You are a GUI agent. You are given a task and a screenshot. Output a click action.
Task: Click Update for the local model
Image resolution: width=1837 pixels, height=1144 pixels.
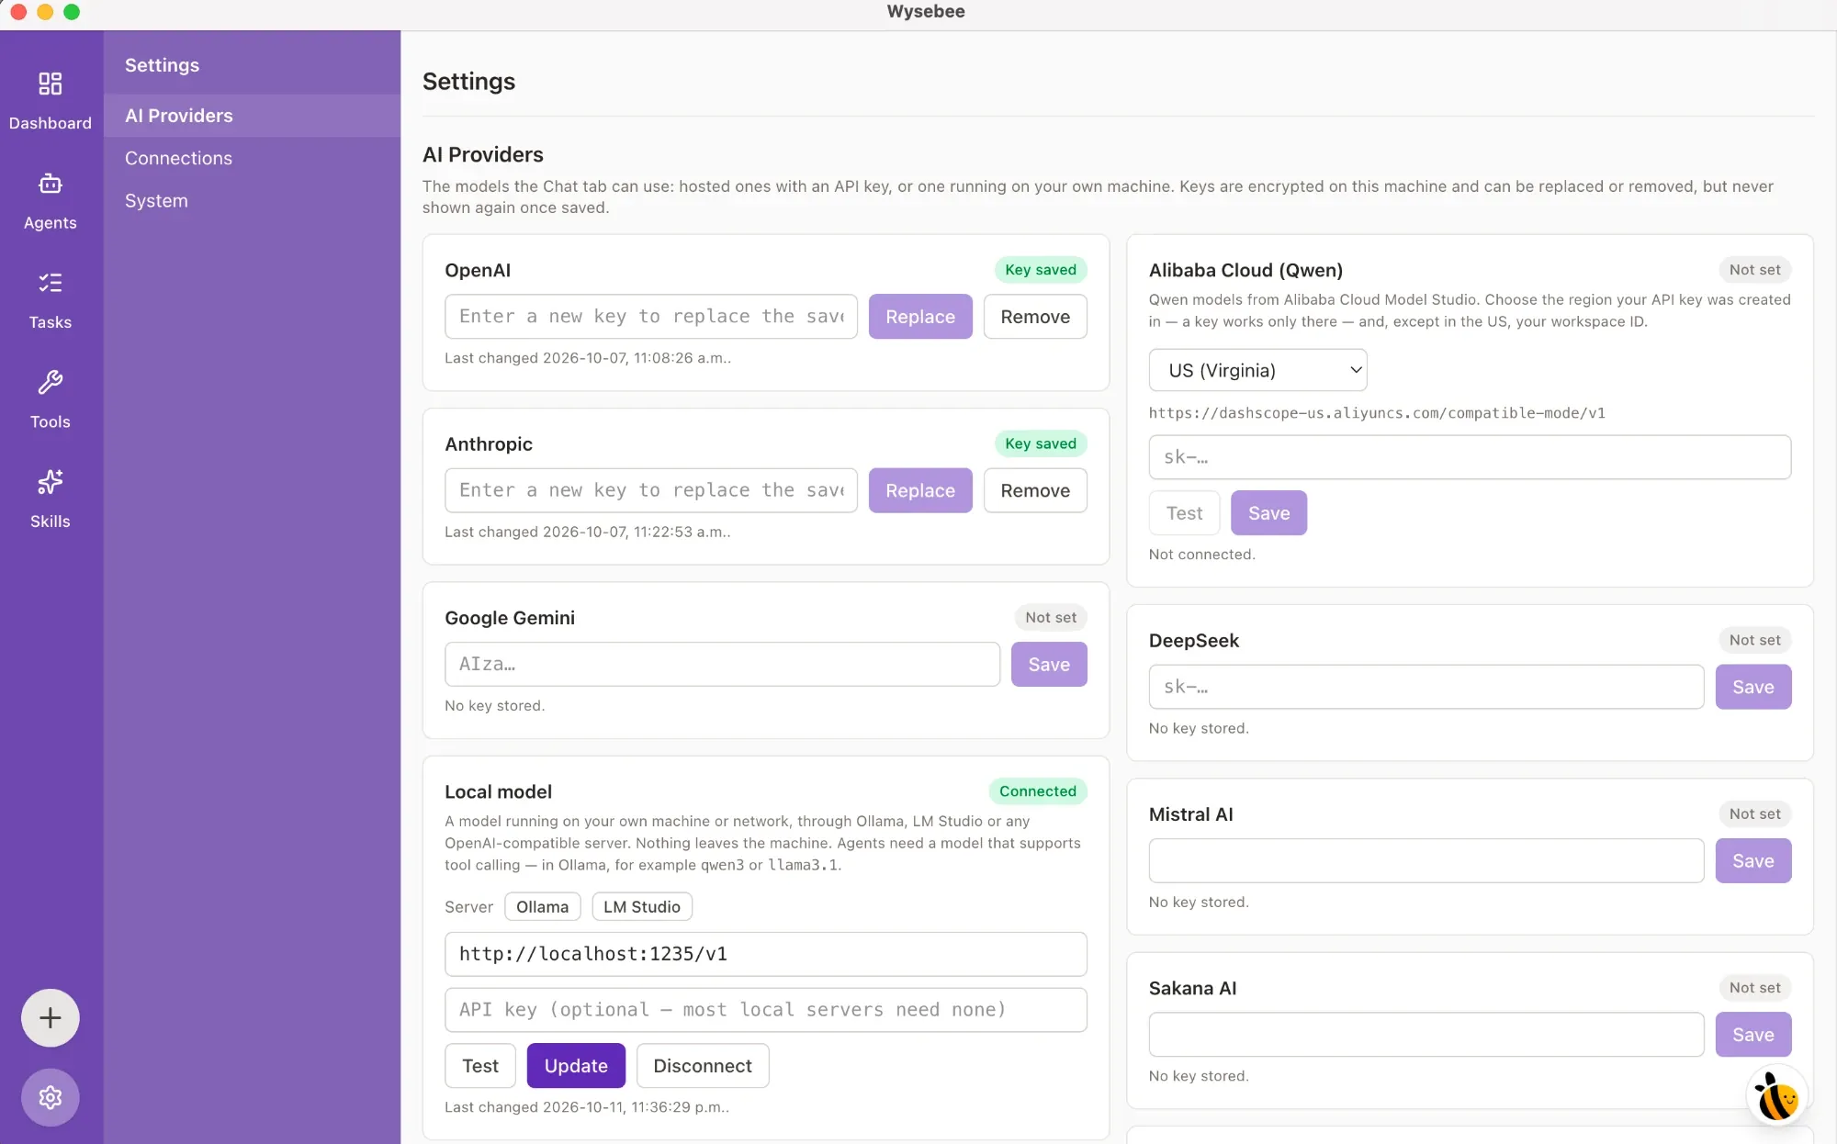click(x=576, y=1065)
